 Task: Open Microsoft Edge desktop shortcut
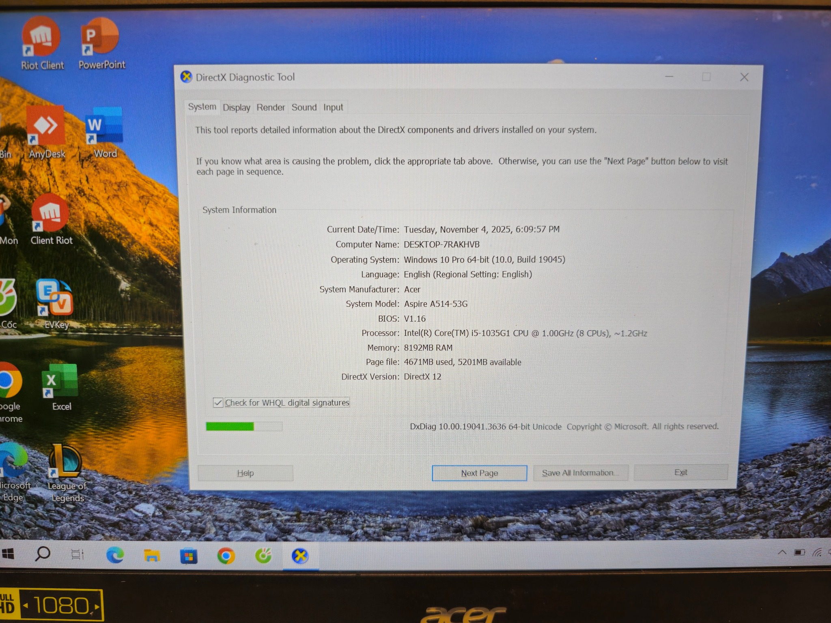(x=14, y=473)
